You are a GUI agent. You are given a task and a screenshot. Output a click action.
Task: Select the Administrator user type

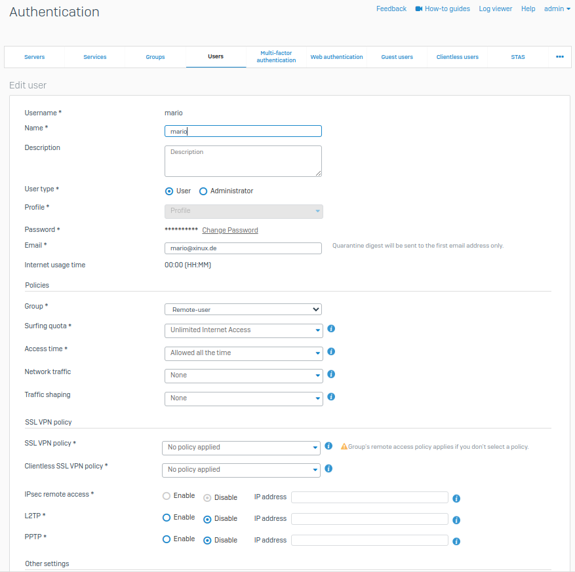coord(203,191)
